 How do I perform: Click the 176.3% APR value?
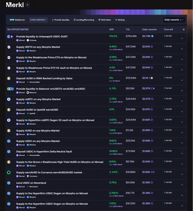click(113, 36)
